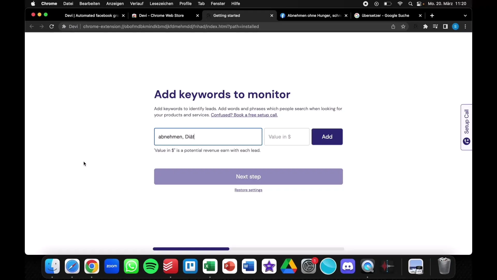
Task: Open PowerPoint from the Dock
Action: pyautogui.click(x=230, y=266)
